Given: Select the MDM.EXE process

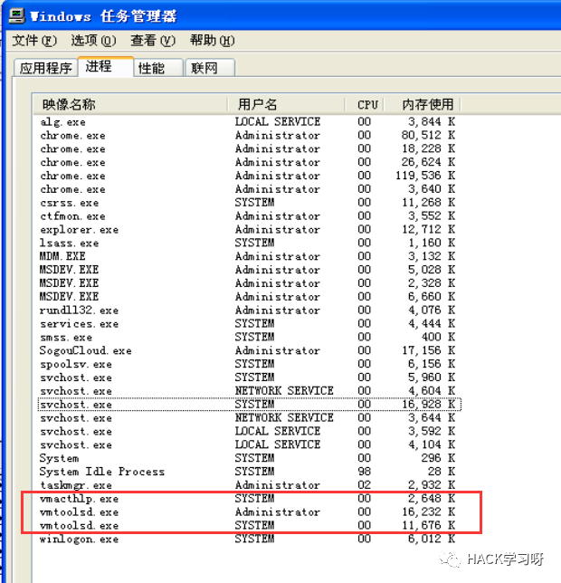Looking at the screenshot, I should coord(249,256).
